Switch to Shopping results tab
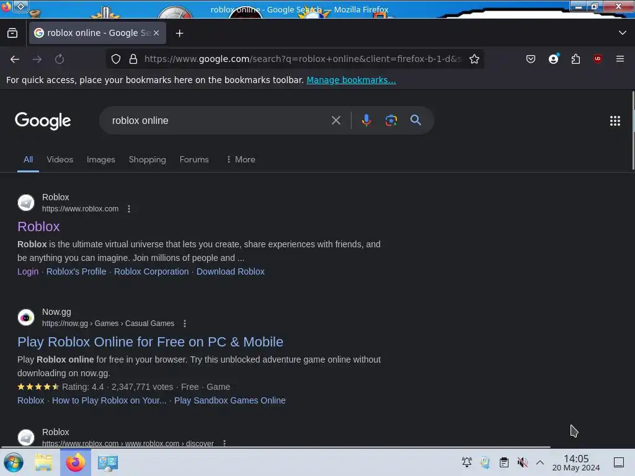Viewport: 635px width, 476px height. point(148,159)
